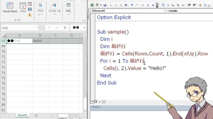Expand the formula bar arrow
This screenshot has height=119, width=213.
tap(84, 28)
